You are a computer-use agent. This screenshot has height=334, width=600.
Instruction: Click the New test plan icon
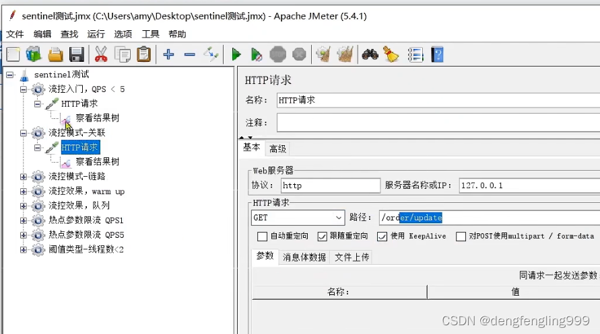coord(13,54)
